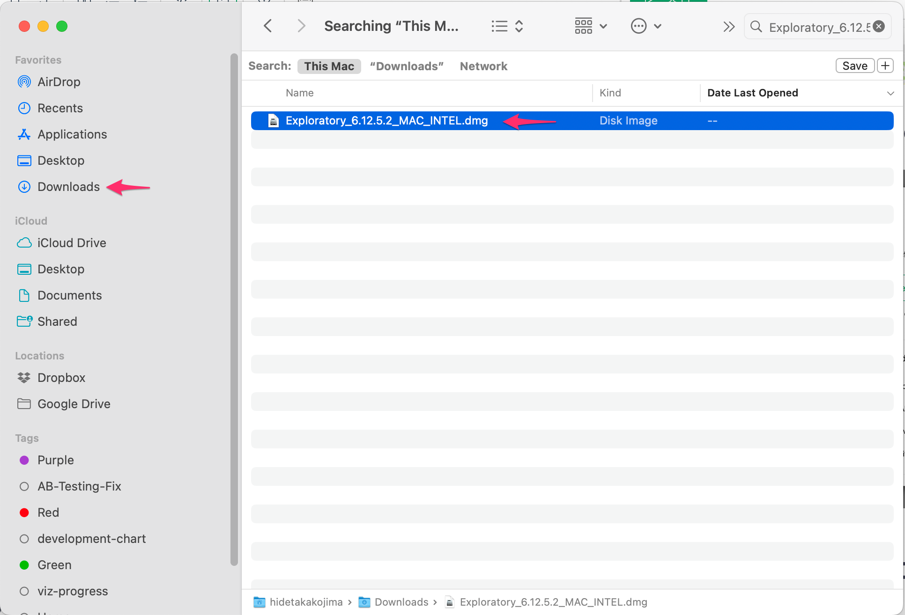The height and width of the screenshot is (615, 905).
Task: Switch search scope to This Mac
Action: [329, 66]
